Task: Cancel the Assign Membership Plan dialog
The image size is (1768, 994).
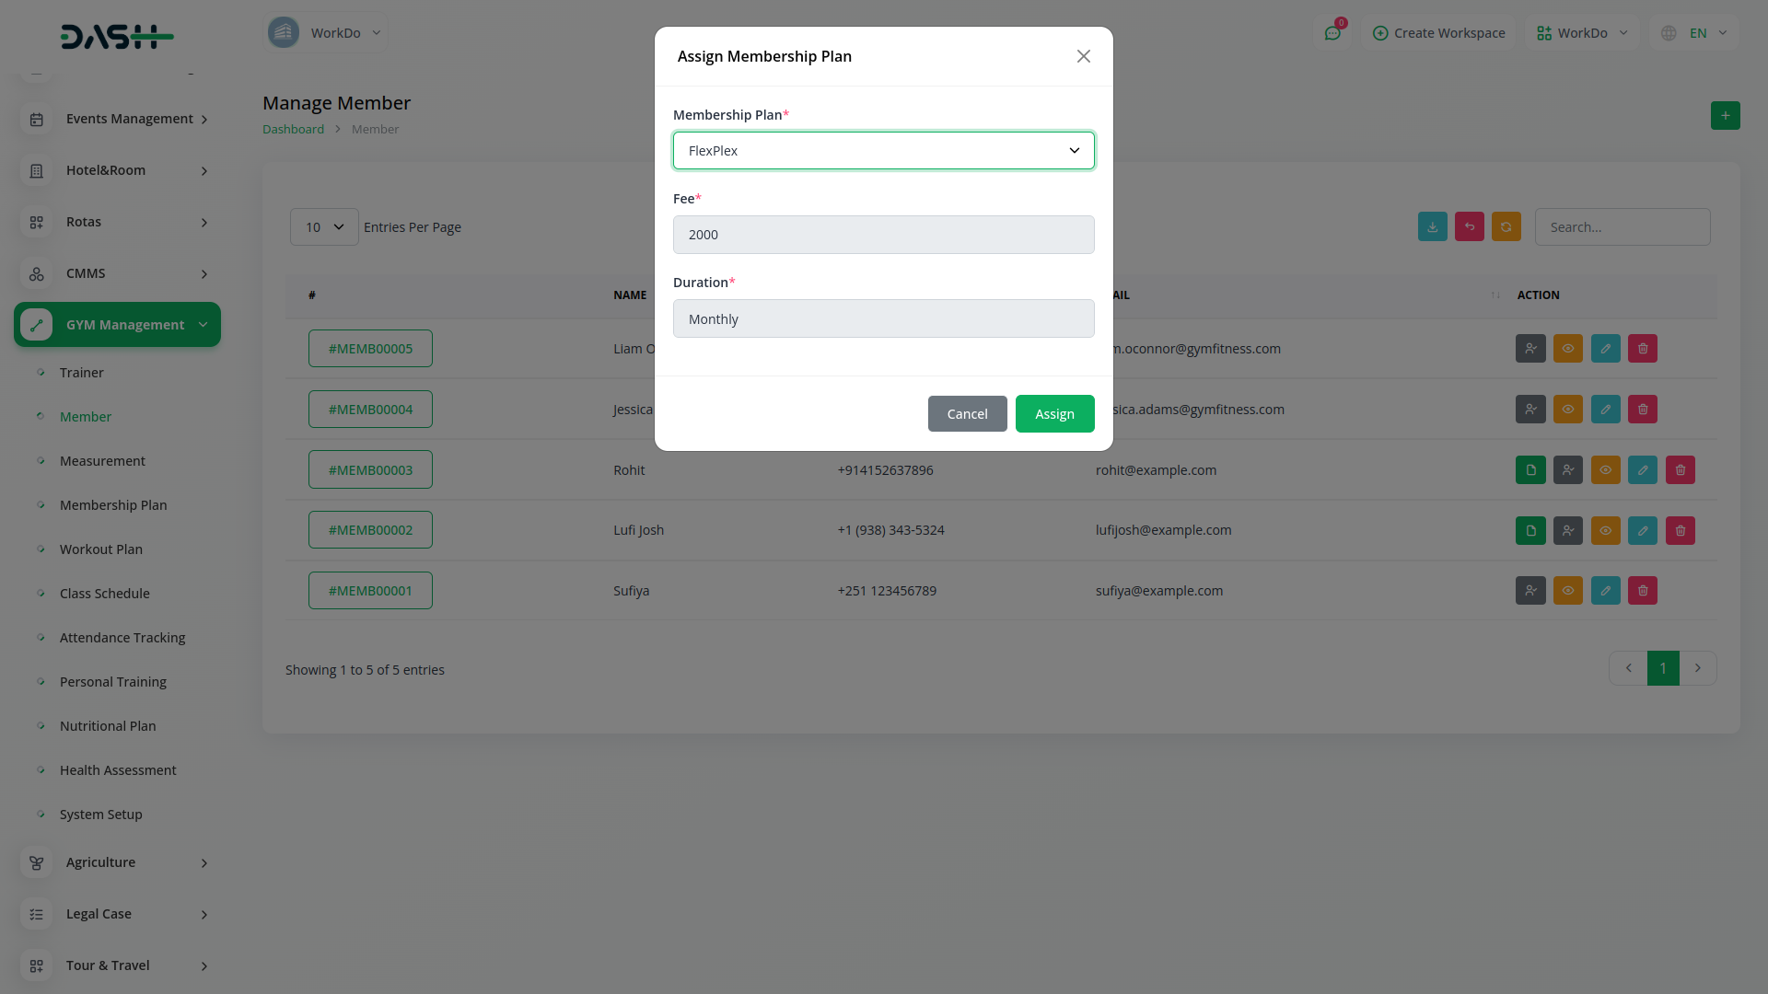Action: [x=967, y=414]
